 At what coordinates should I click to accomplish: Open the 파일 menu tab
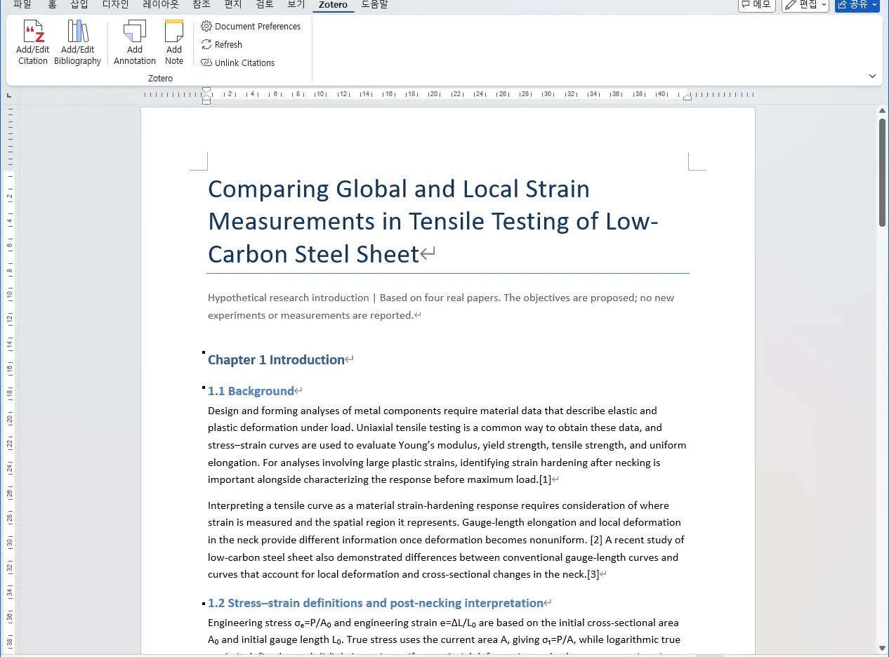[x=22, y=5]
